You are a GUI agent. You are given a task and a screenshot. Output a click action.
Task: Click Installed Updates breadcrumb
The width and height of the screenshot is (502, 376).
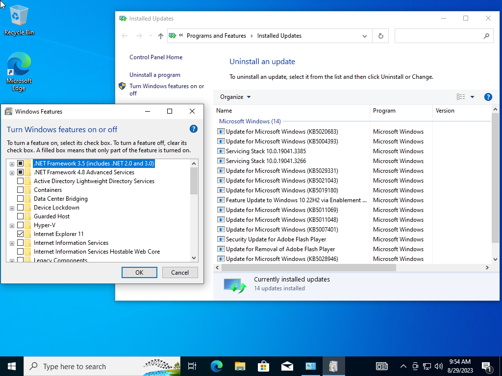tap(279, 36)
